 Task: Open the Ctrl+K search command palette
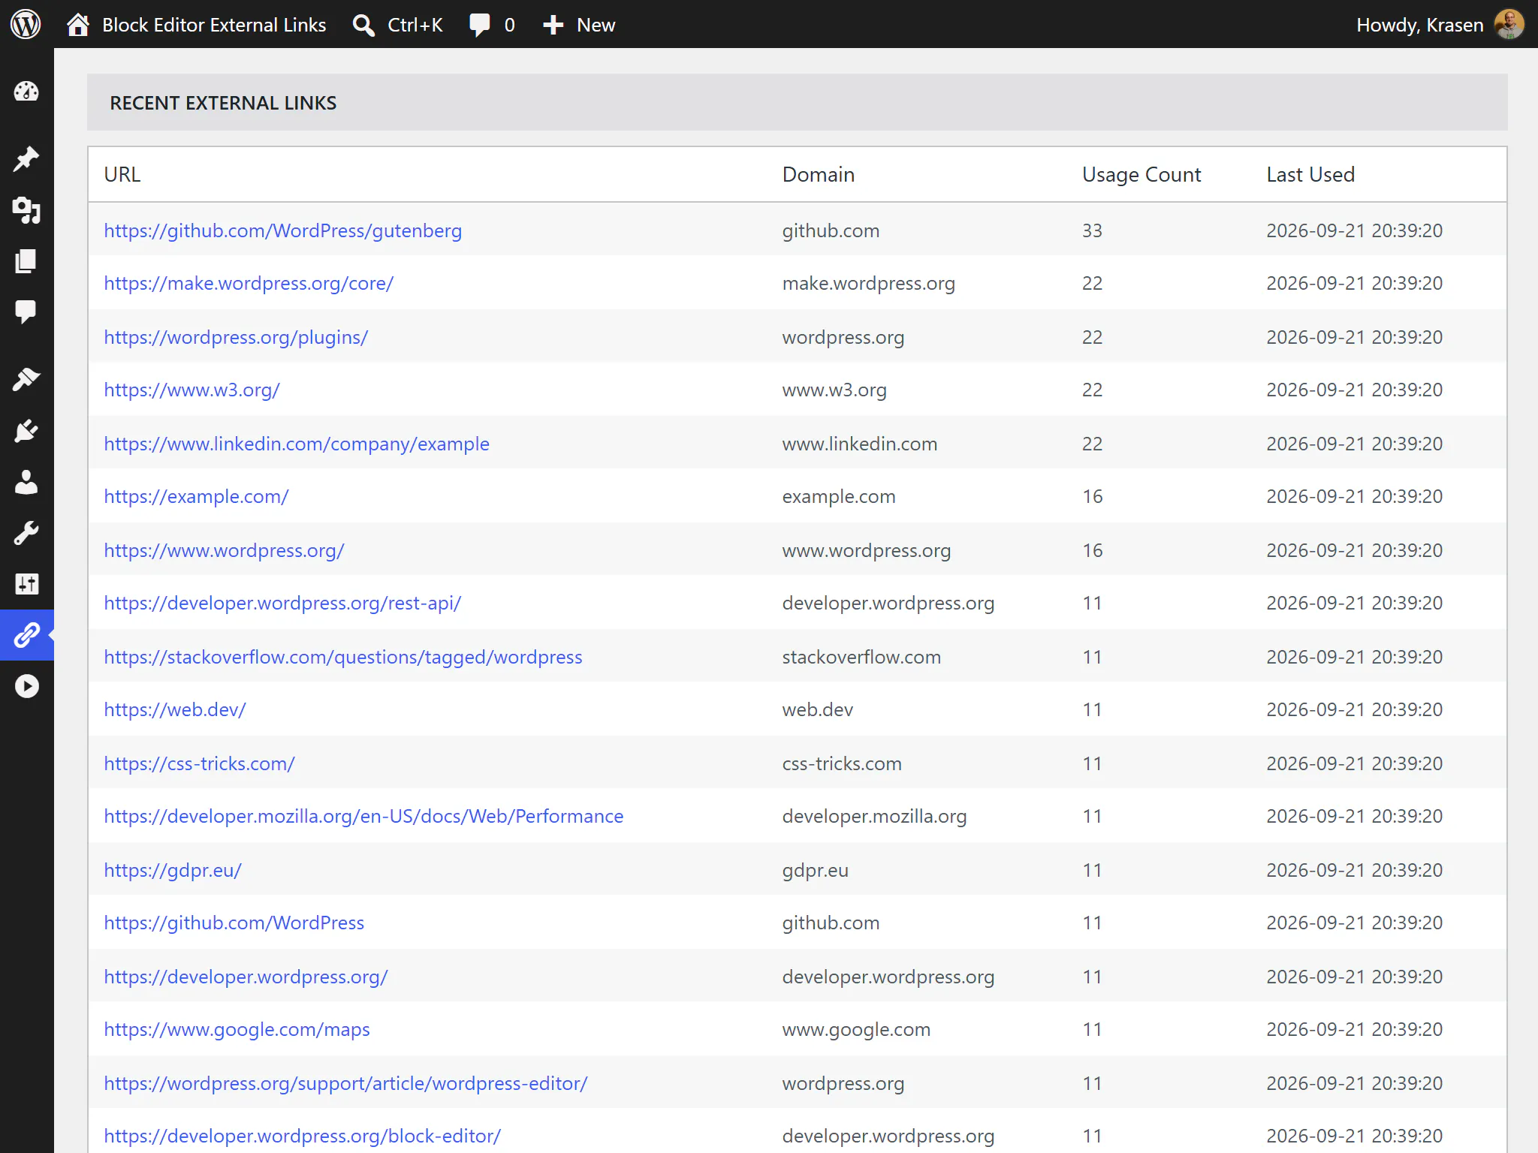click(x=398, y=25)
